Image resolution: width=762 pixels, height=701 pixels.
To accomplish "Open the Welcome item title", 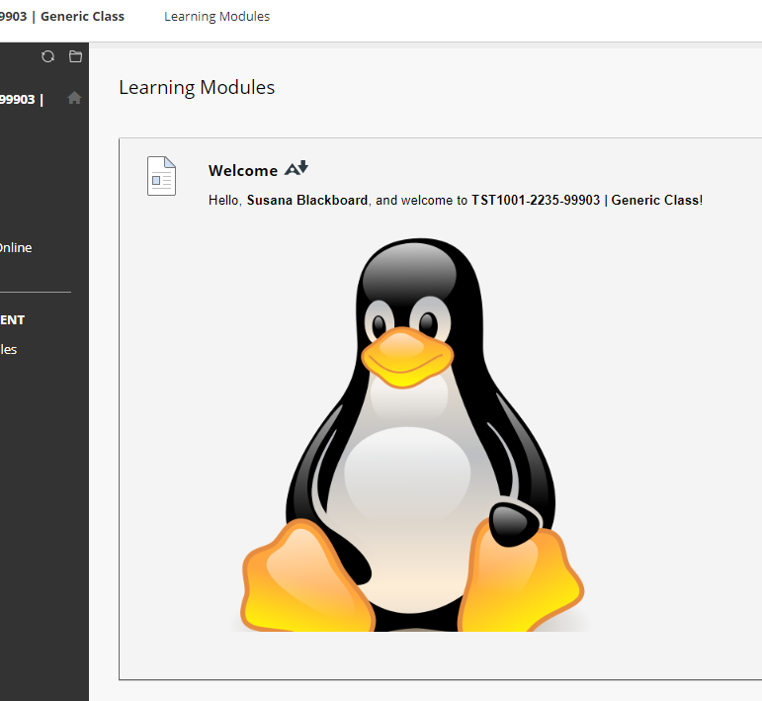I will (243, 171).
